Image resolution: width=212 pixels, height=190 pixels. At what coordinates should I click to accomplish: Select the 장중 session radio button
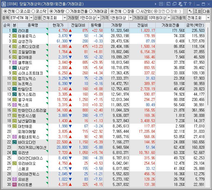125,11
